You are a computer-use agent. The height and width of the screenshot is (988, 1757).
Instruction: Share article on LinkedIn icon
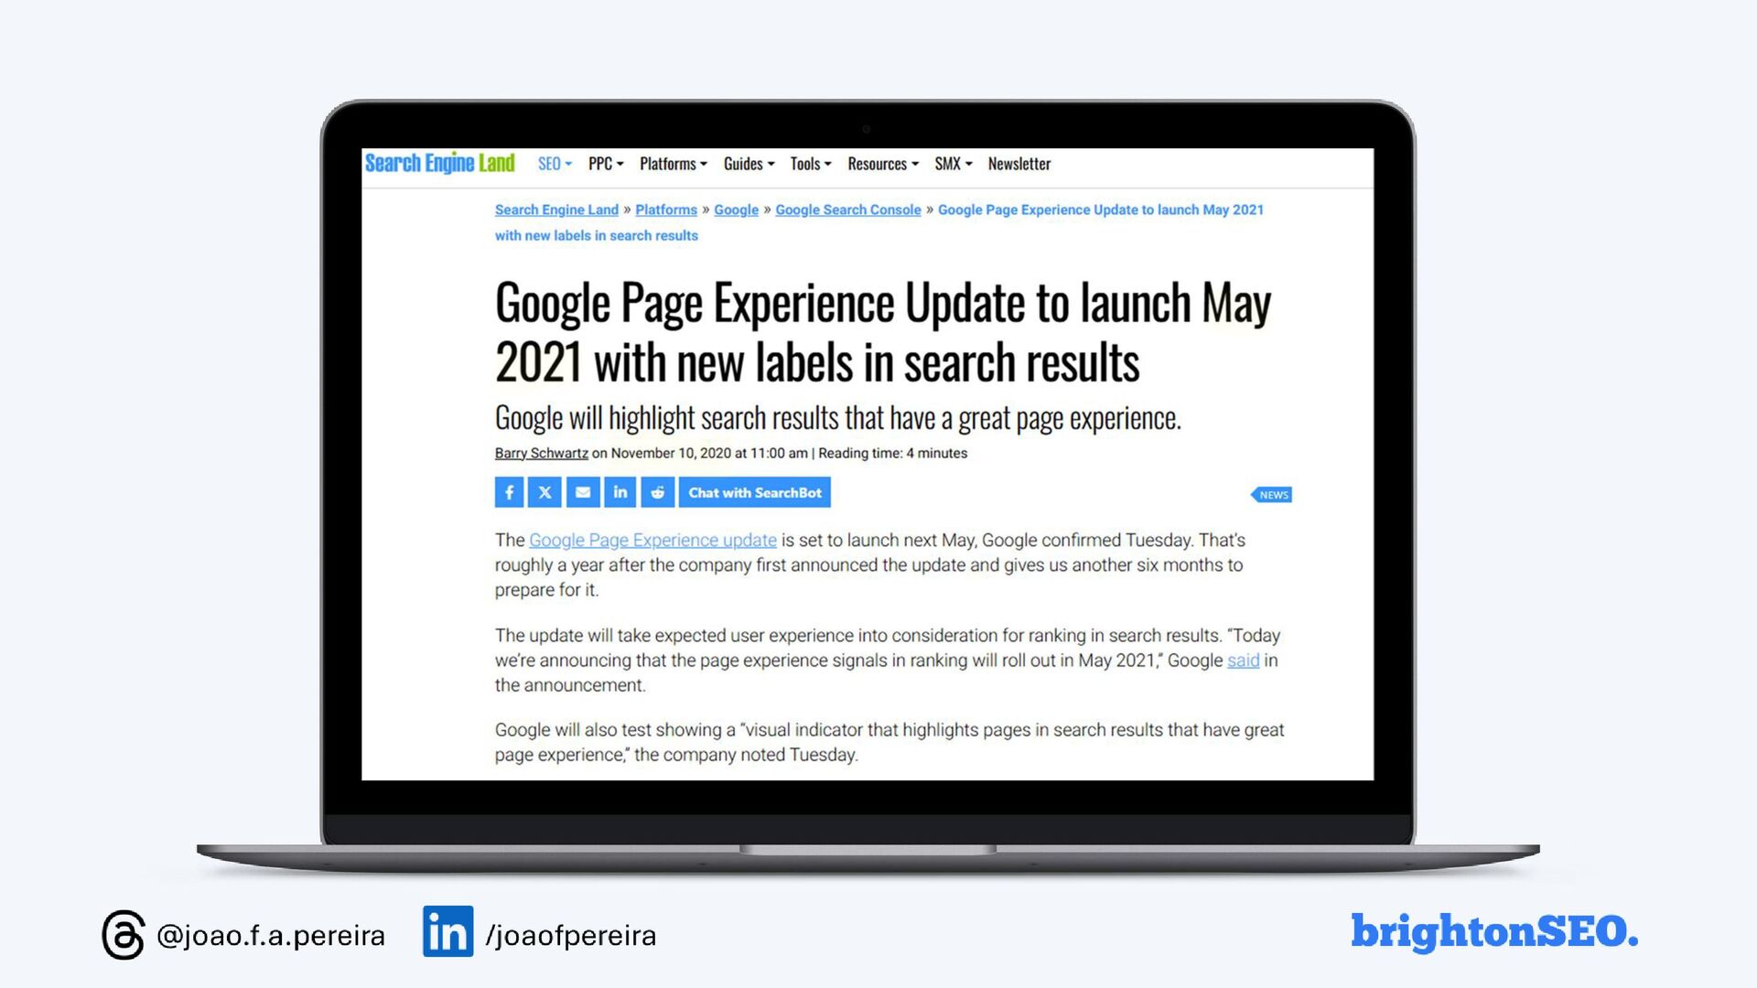point(620,492)
